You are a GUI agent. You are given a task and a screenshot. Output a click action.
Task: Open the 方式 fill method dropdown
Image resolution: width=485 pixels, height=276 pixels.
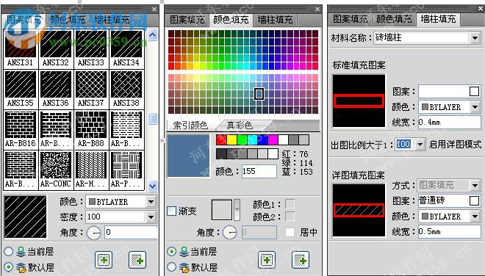pyautogui.click(x=475, y=186)
